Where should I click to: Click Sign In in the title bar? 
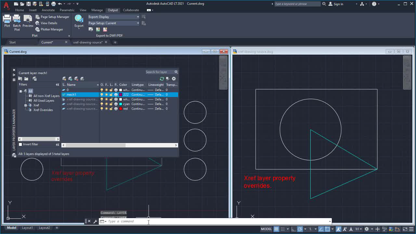pos(336,4)
